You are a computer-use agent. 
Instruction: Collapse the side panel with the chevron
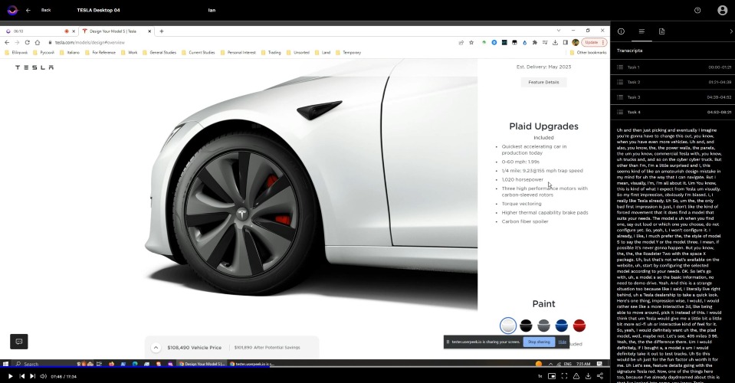point(730,31)
